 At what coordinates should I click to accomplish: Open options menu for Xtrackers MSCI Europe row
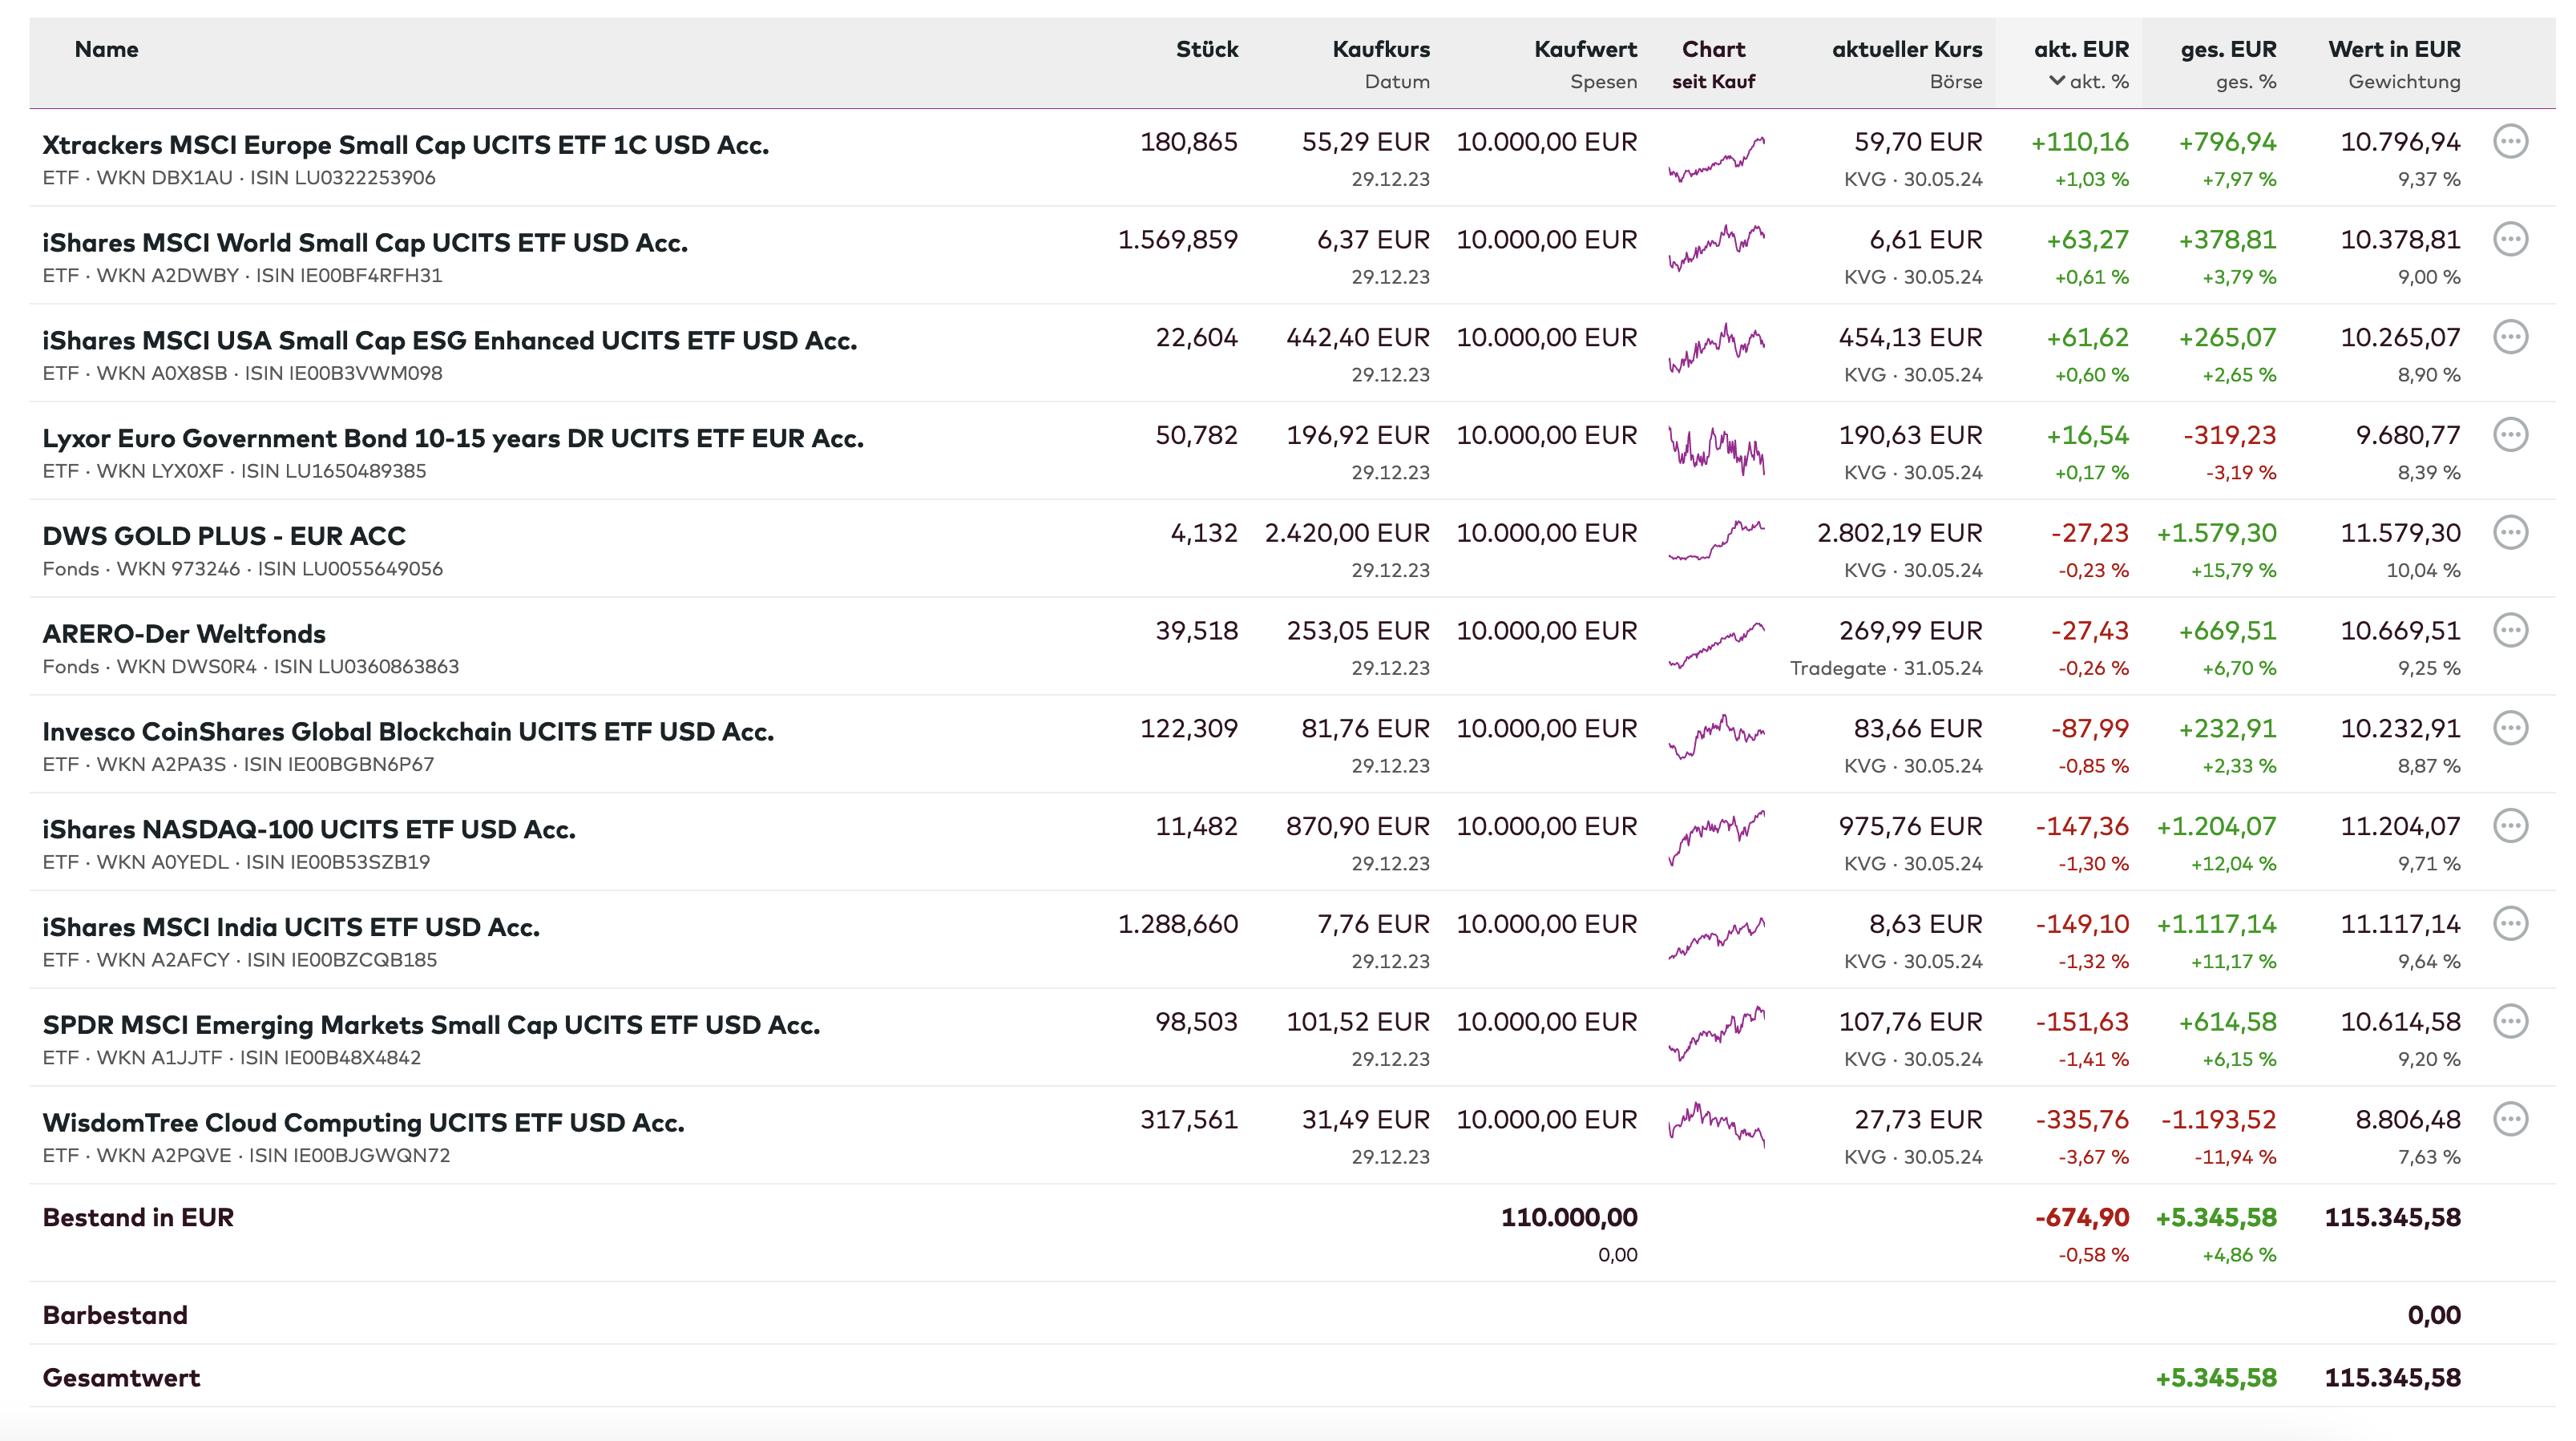(2510, 142)
